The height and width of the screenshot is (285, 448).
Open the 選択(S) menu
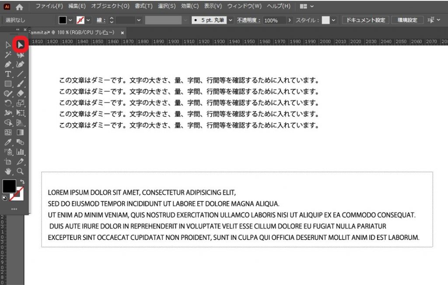click(x=167, y=6)
